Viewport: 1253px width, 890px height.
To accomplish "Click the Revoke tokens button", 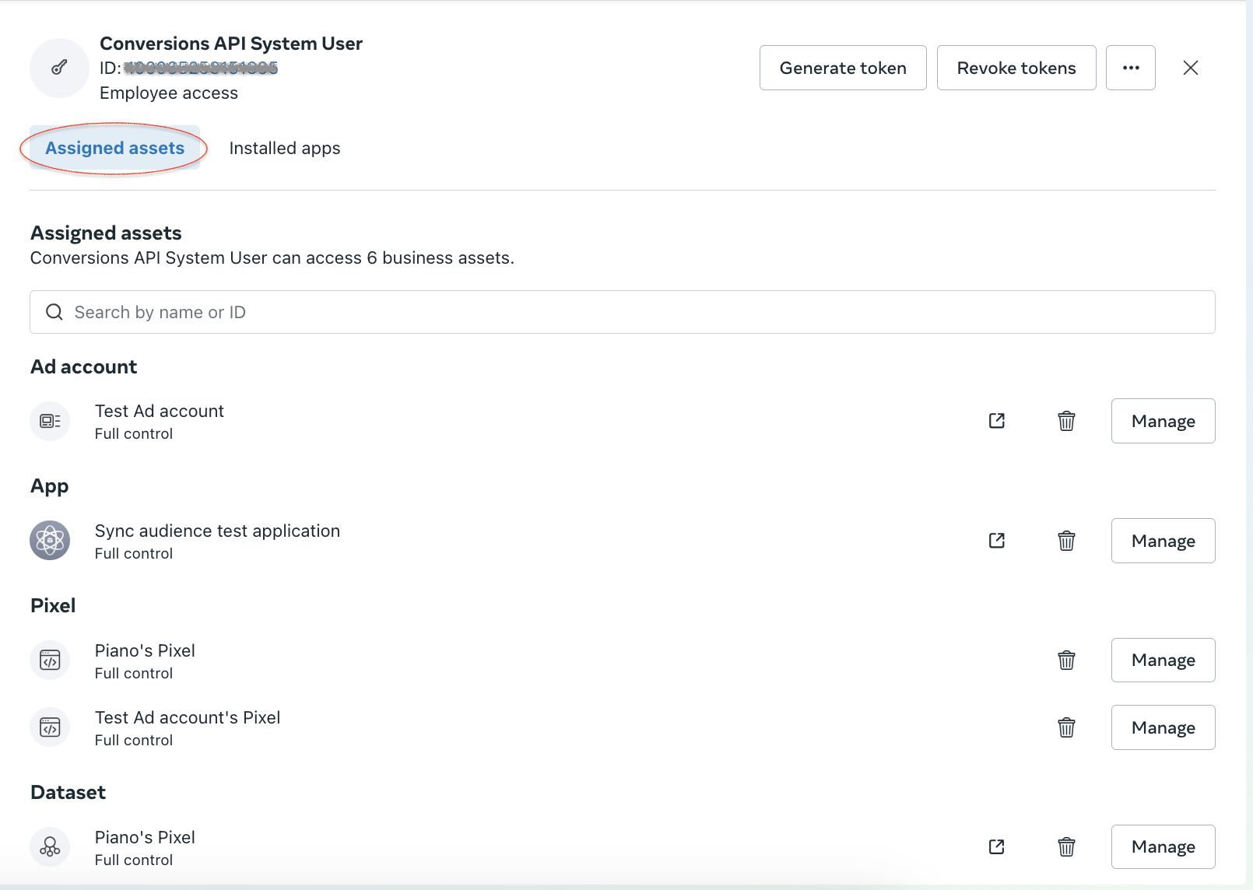I will pos(1016,68).
